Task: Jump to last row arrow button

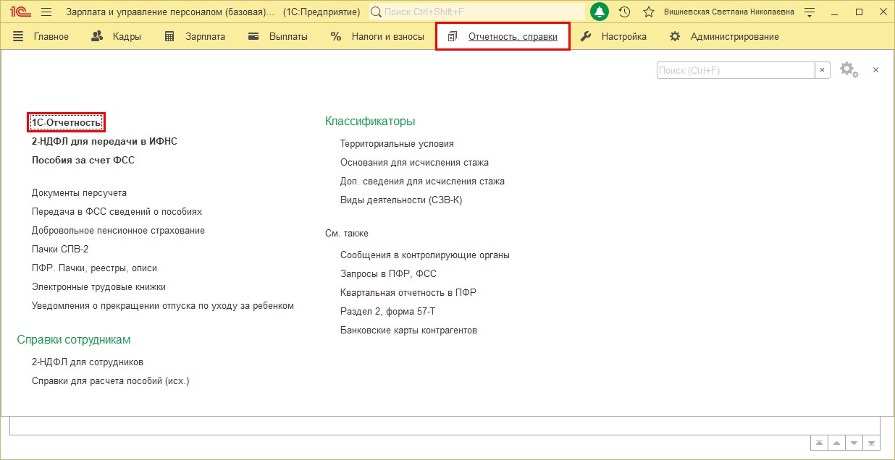Action: 872,443
